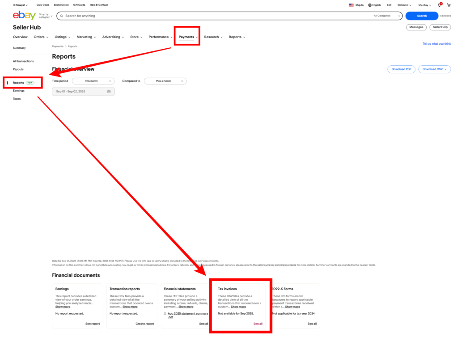Open the notifications bell icon
Screen dimensions: 458x341
(x=439, y=5)
